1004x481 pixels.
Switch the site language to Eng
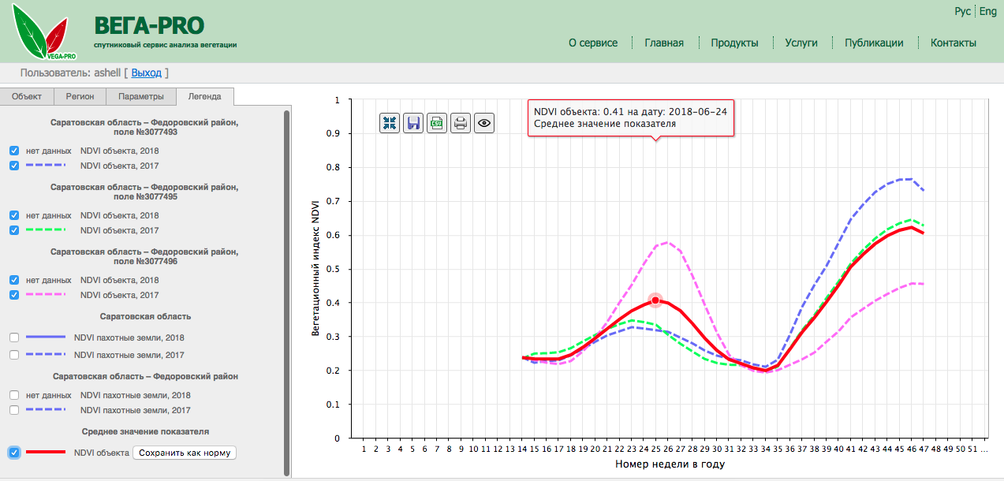988,11
